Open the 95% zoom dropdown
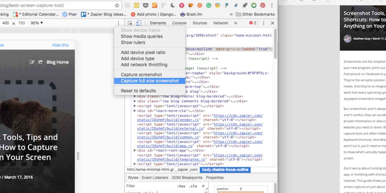The height and width of the screenshot is (193, 386). pos(37,23)
